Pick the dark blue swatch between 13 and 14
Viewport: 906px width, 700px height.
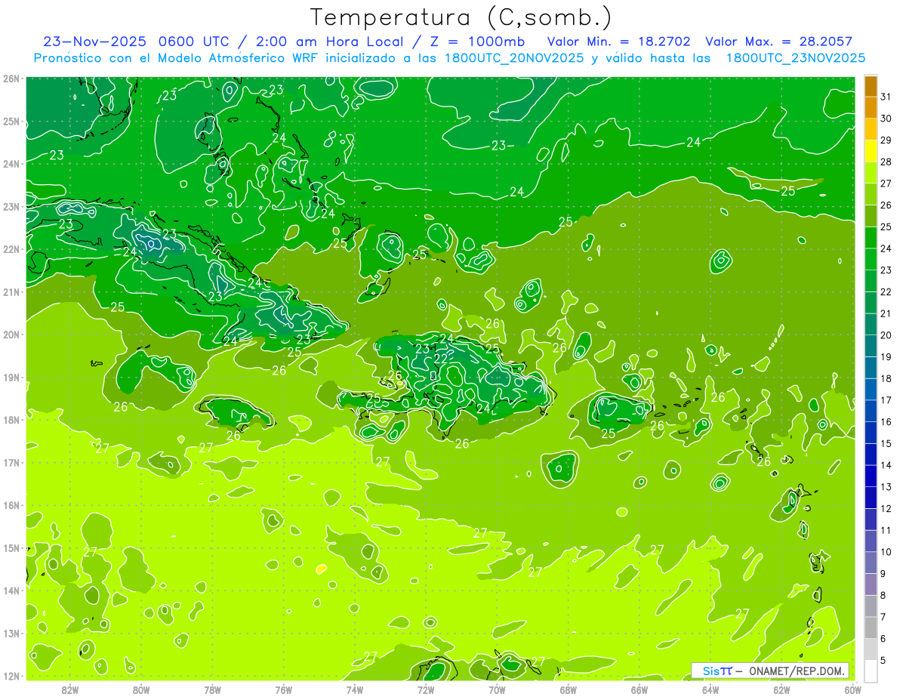(871, 476)
